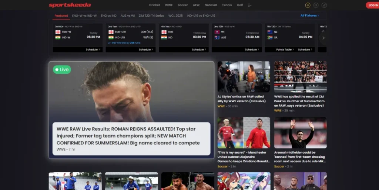The width and height of the screenshot is (379, 190).
Task: Open the Cricket menu item
Action: click(154, 5)
